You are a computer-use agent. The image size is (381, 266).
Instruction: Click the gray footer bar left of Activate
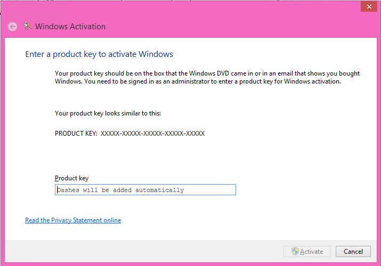click(x=143, y=252)
